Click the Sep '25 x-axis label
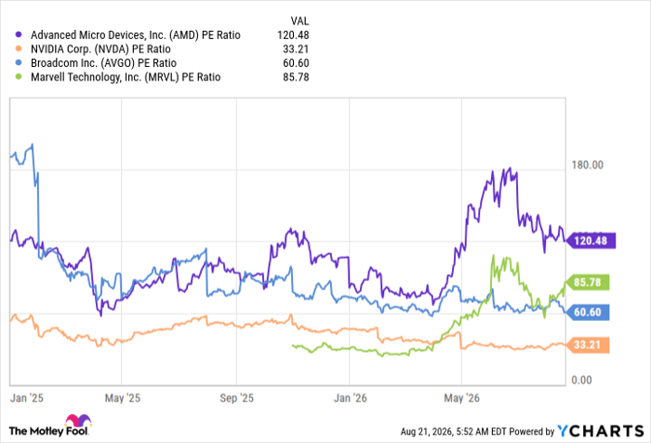The height and width of the screenshot is (443, 651). (236, 398)
